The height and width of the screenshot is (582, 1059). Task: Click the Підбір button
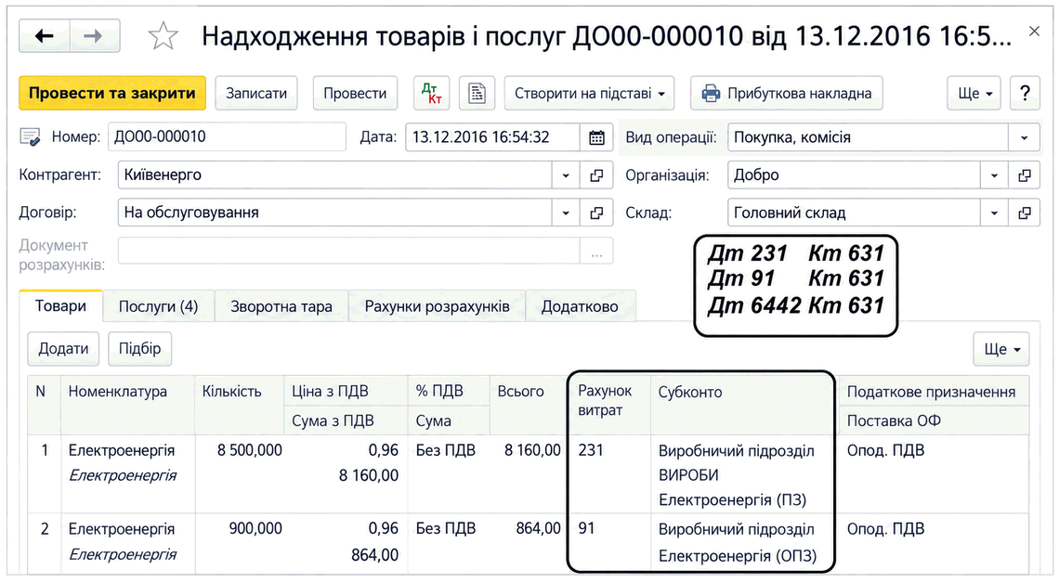tap(139, 349)
